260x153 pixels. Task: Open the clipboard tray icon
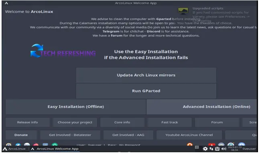[217, 149]
